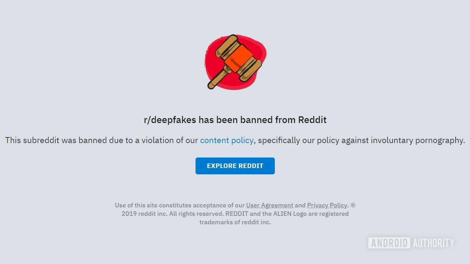Image resolution: width=470 pixels, height=264 pixels.
Task: Click the boxed ANDROID word in watermark
Action: (x=389, y=243)
